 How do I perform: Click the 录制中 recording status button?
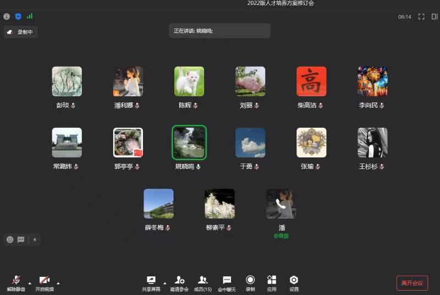tap(20, 32)
